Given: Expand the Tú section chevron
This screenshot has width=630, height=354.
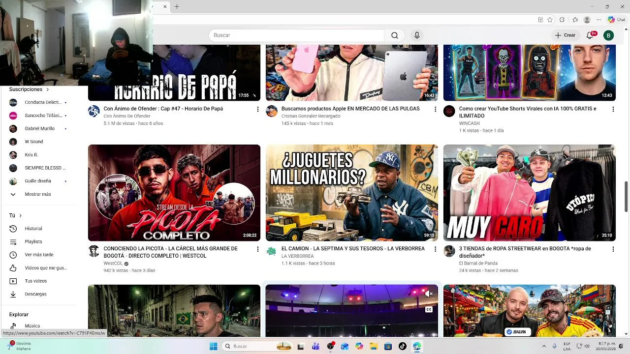Looking at the screenshot, I should [20, 215].
